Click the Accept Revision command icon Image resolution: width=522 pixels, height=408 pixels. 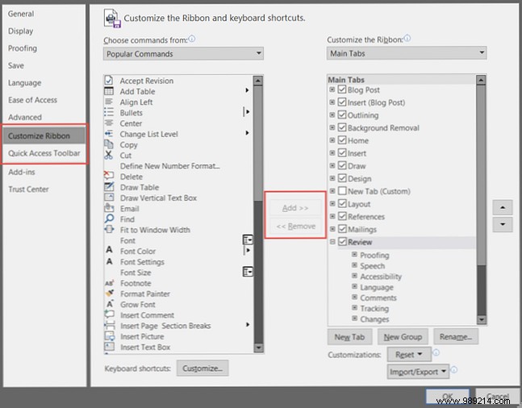pos(109,81)
